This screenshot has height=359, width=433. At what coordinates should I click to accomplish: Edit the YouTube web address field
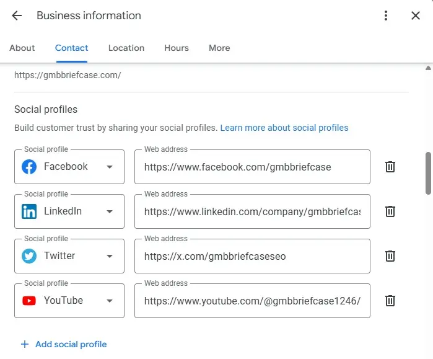pyautogui.click(x=252, y=301)
